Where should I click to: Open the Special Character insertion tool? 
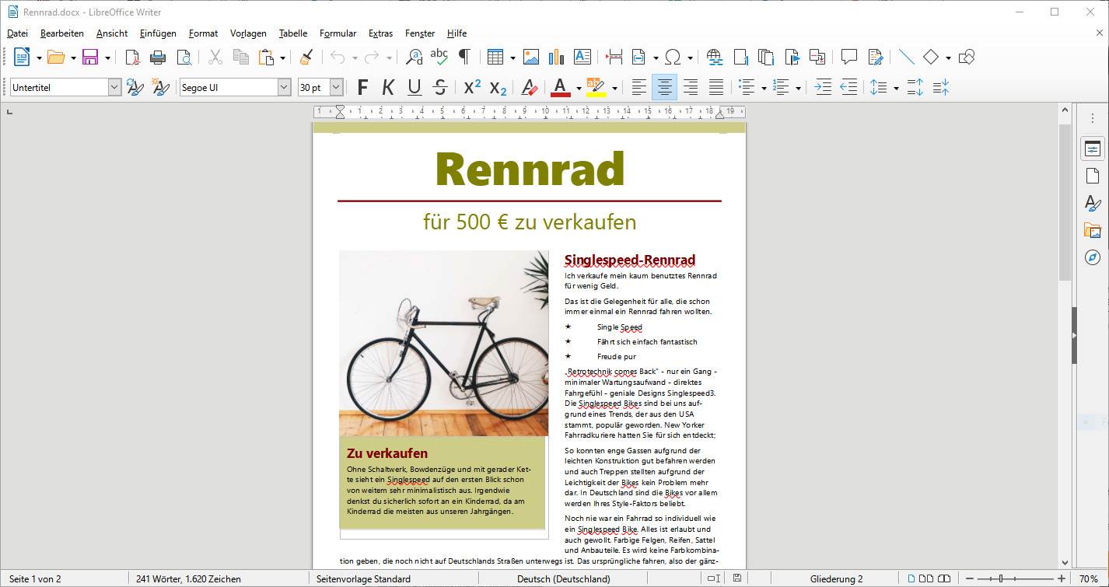pyautogui.click(x=672, y=57)
